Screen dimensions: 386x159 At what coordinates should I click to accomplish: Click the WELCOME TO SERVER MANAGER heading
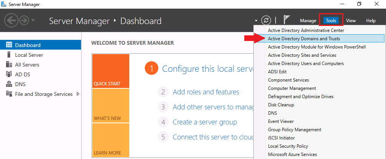tap(132, 43)
